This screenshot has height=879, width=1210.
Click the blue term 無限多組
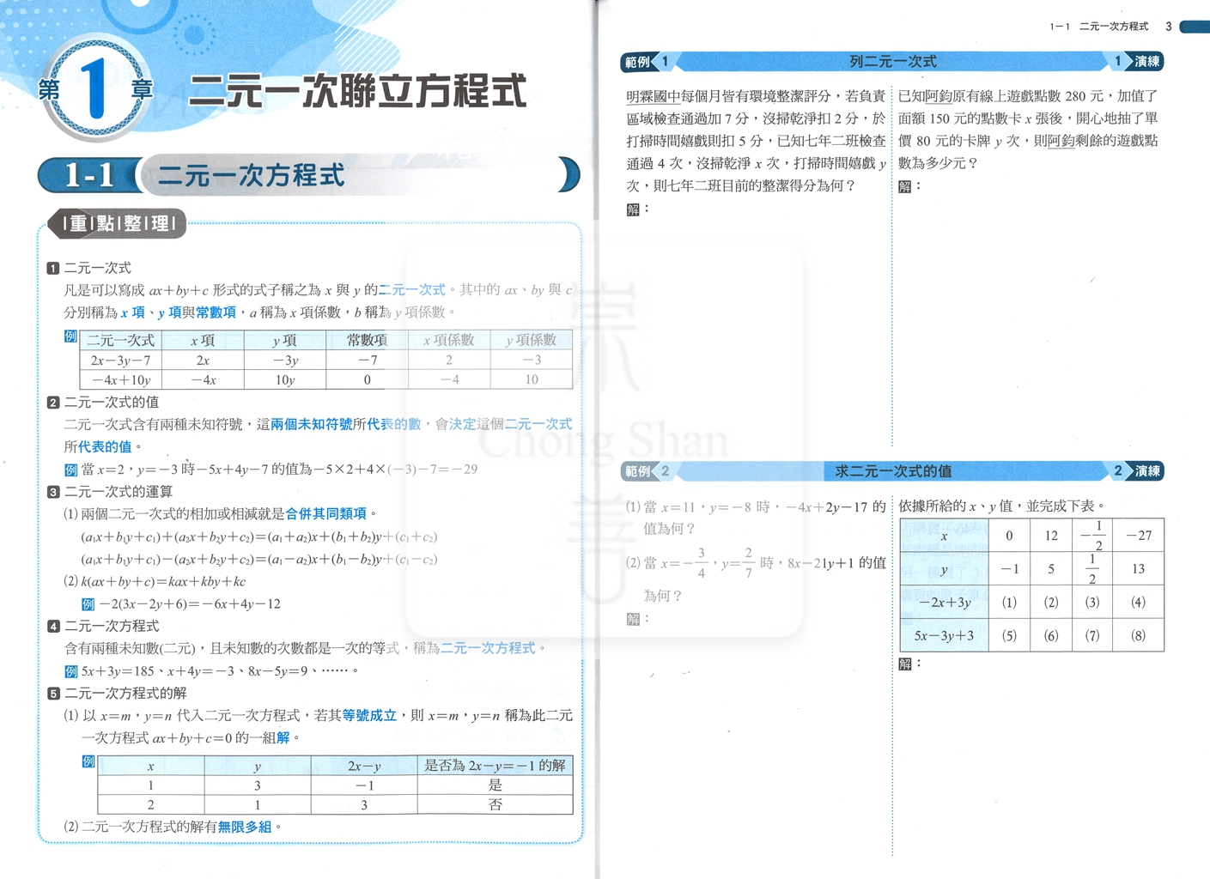coord(245,827)
